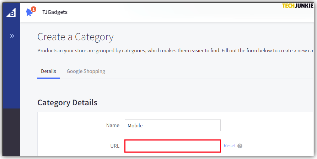
Task: Click the red notification count badge
Action: pos(33,9)
